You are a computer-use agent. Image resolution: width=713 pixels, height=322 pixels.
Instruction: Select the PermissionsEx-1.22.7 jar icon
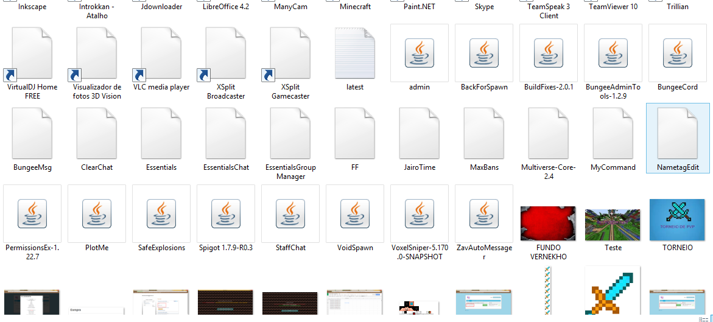click(x=32, y=214)
